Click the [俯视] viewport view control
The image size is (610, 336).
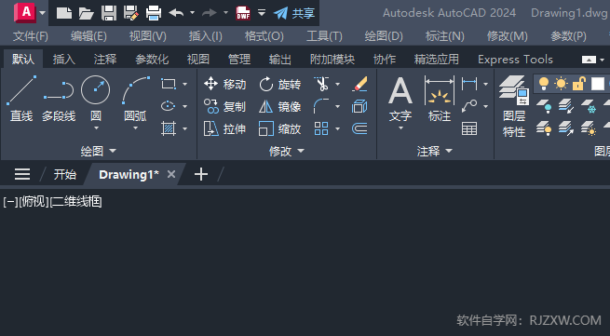pos(34,201)
